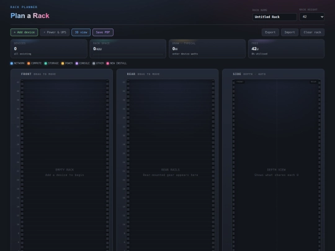This screenshot has height=251, width=335.
Task: Click the 'REAR RAILS' placeholder text
Action: [170, 170]
